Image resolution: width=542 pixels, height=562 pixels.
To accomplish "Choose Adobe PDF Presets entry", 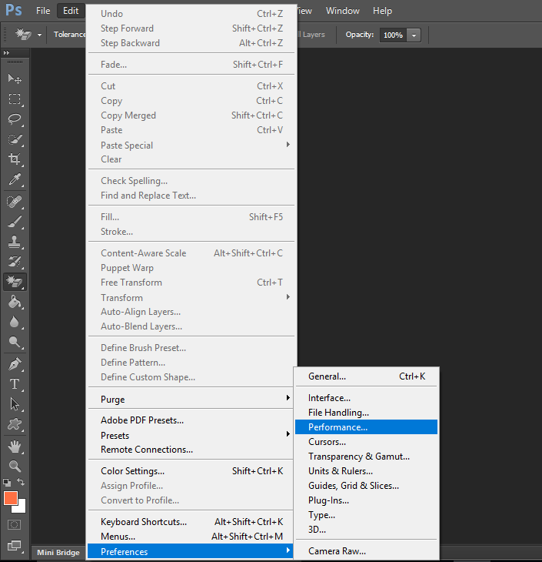I will (191, 420).
